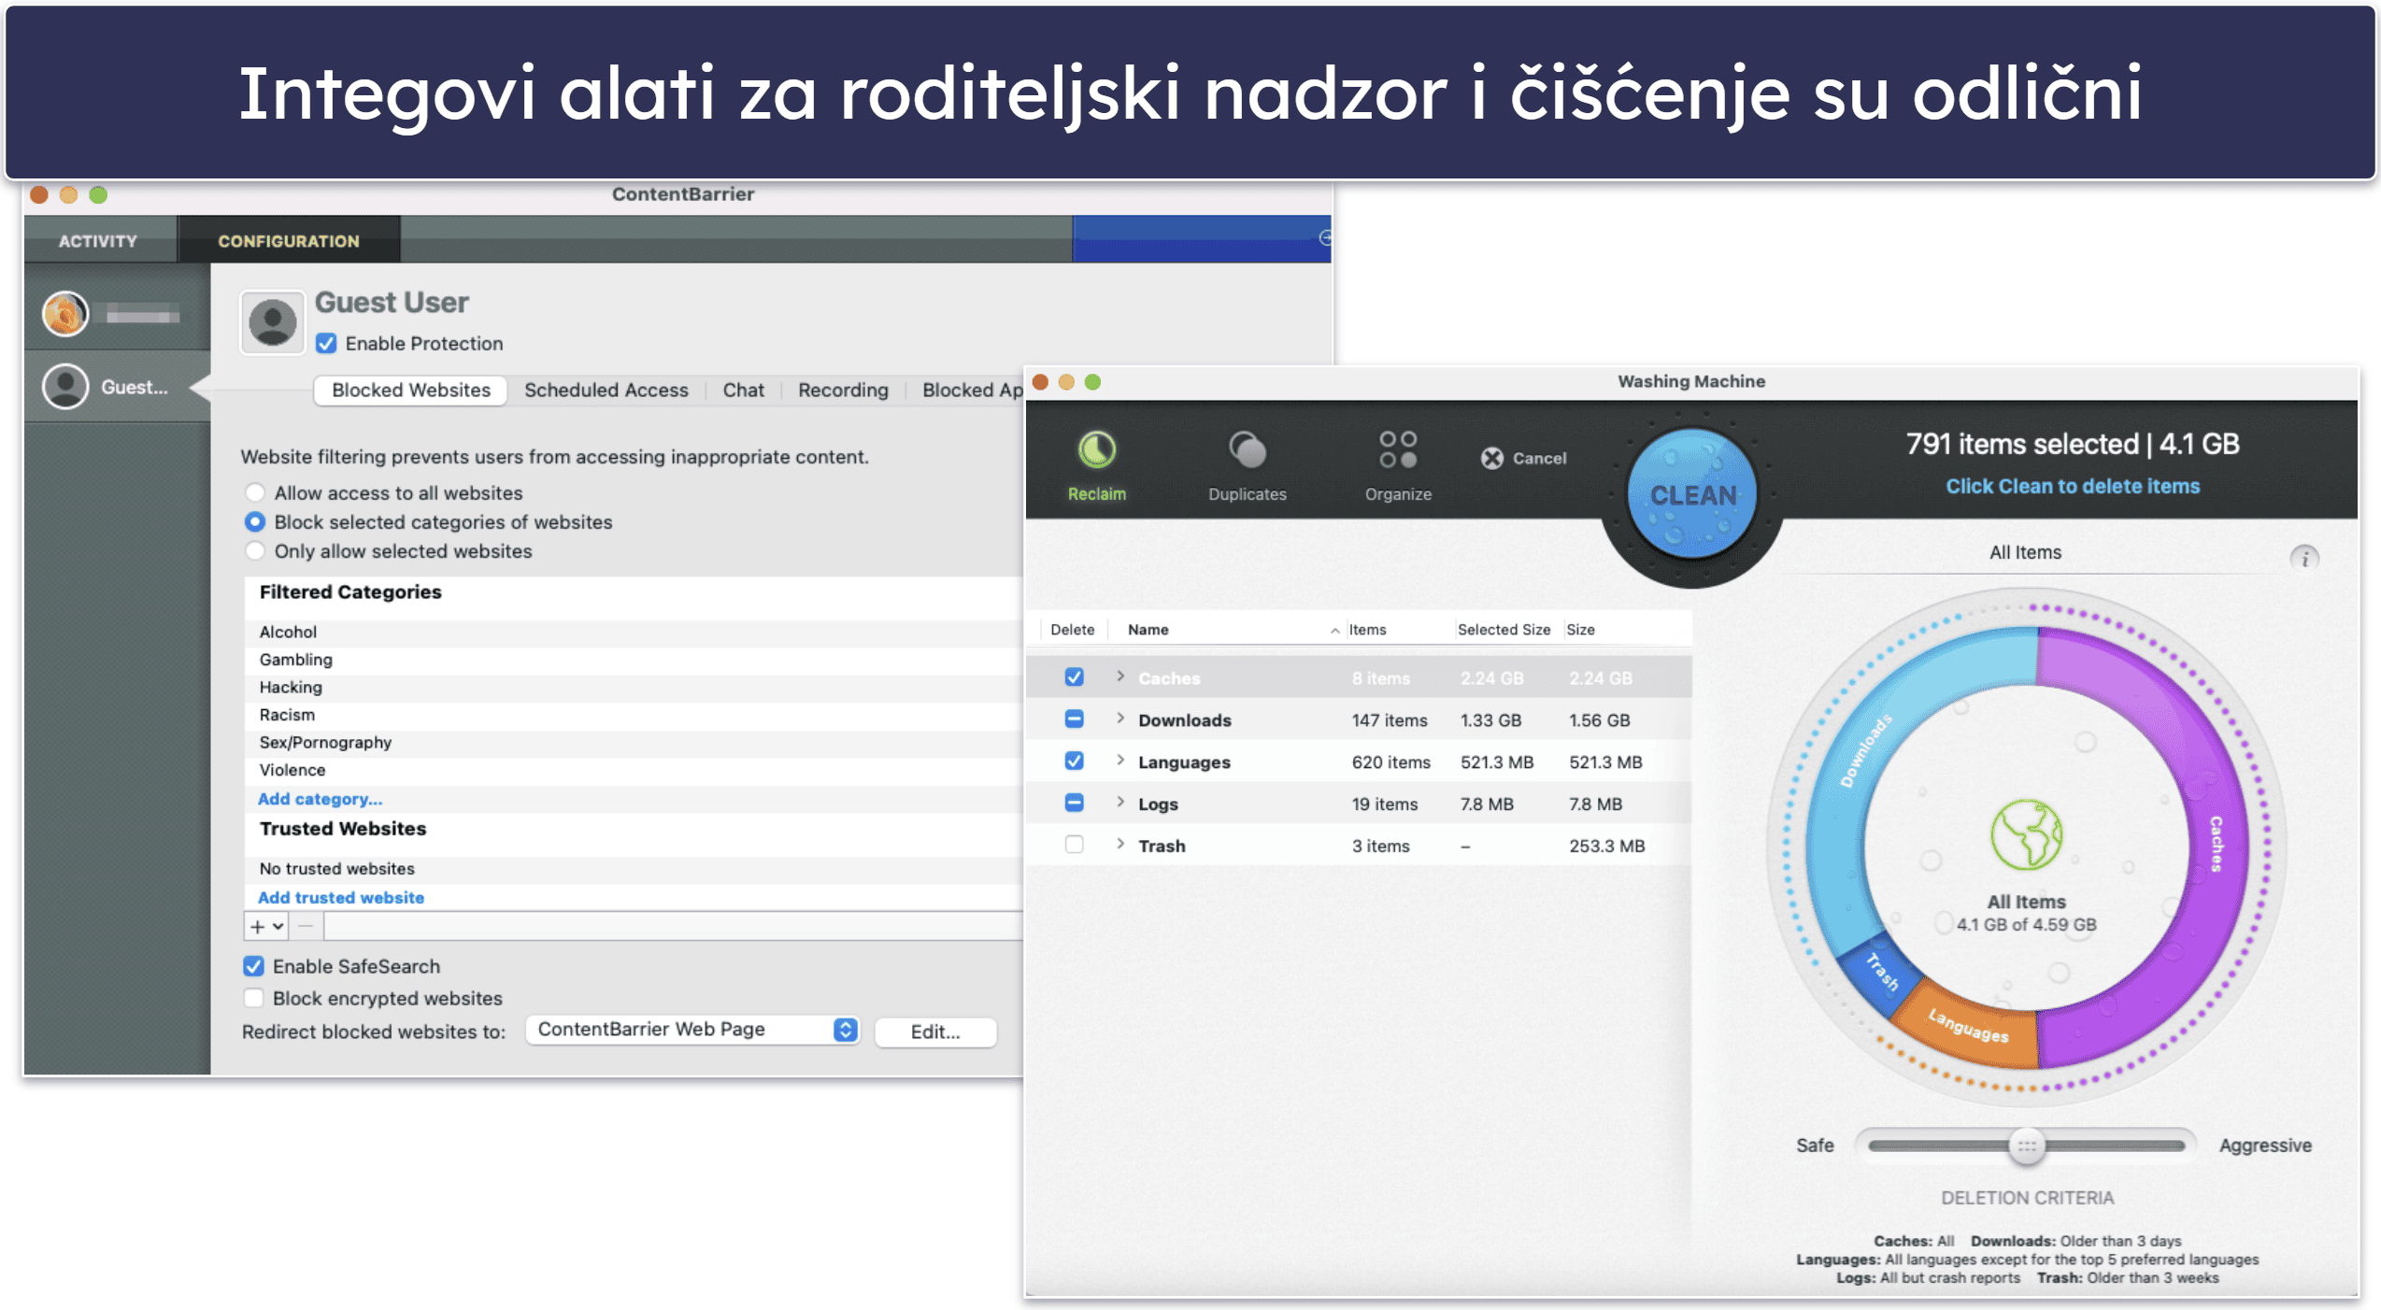Select the first user avatar in ContentBarrier sidebar
The image size is (2381, 1310).
(x=65, y=314)
